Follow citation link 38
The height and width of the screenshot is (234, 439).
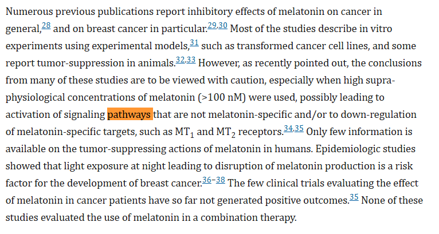point(221,180)
